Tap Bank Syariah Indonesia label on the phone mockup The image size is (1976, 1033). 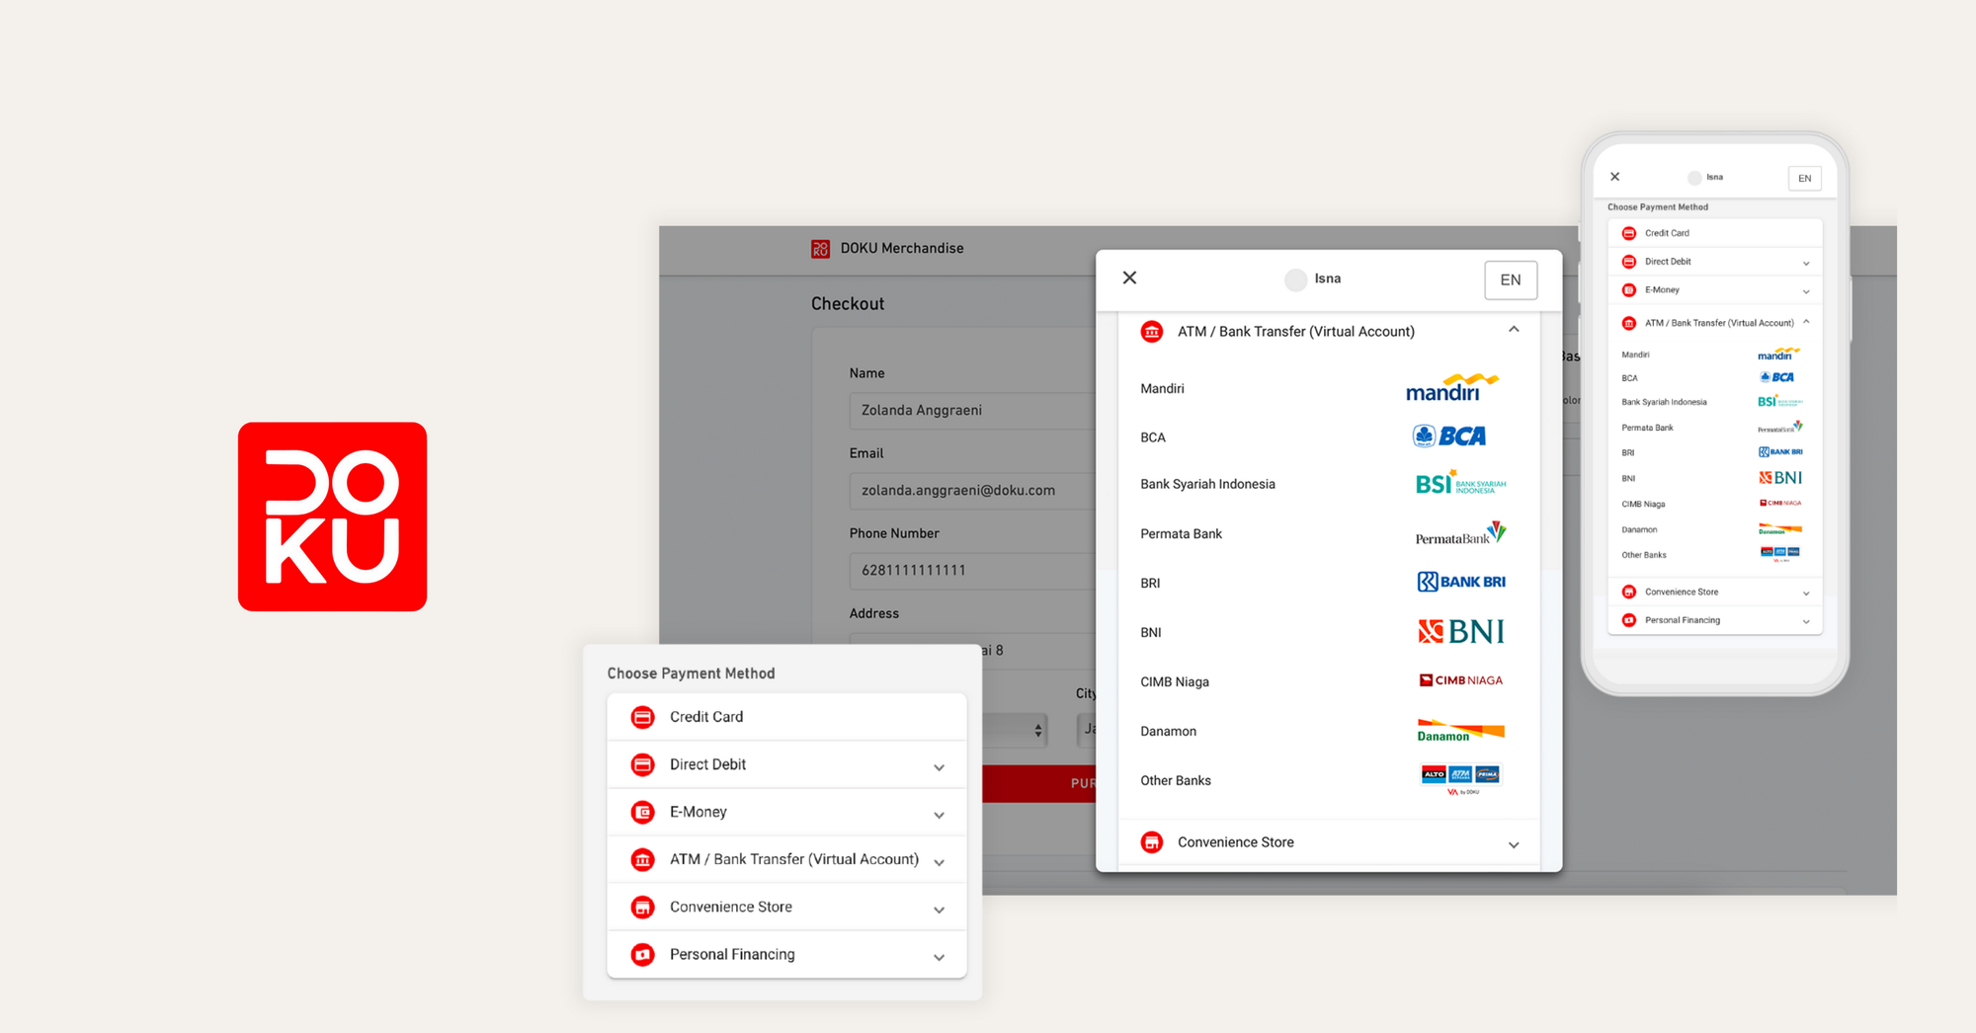click(1664, 402)
